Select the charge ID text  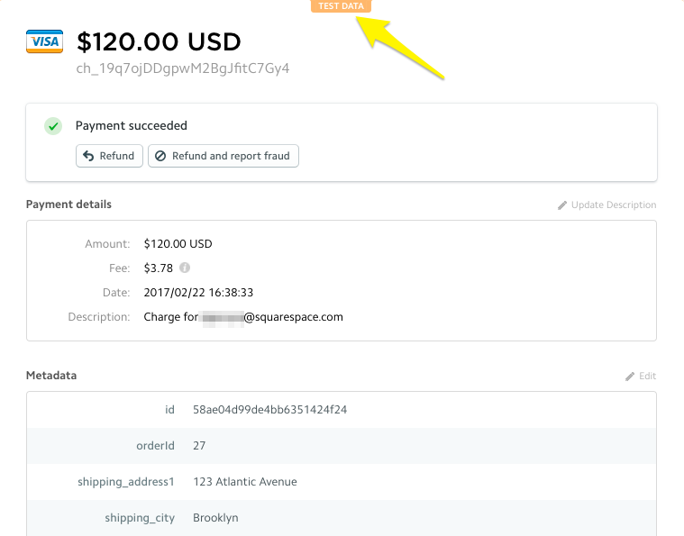183,68
